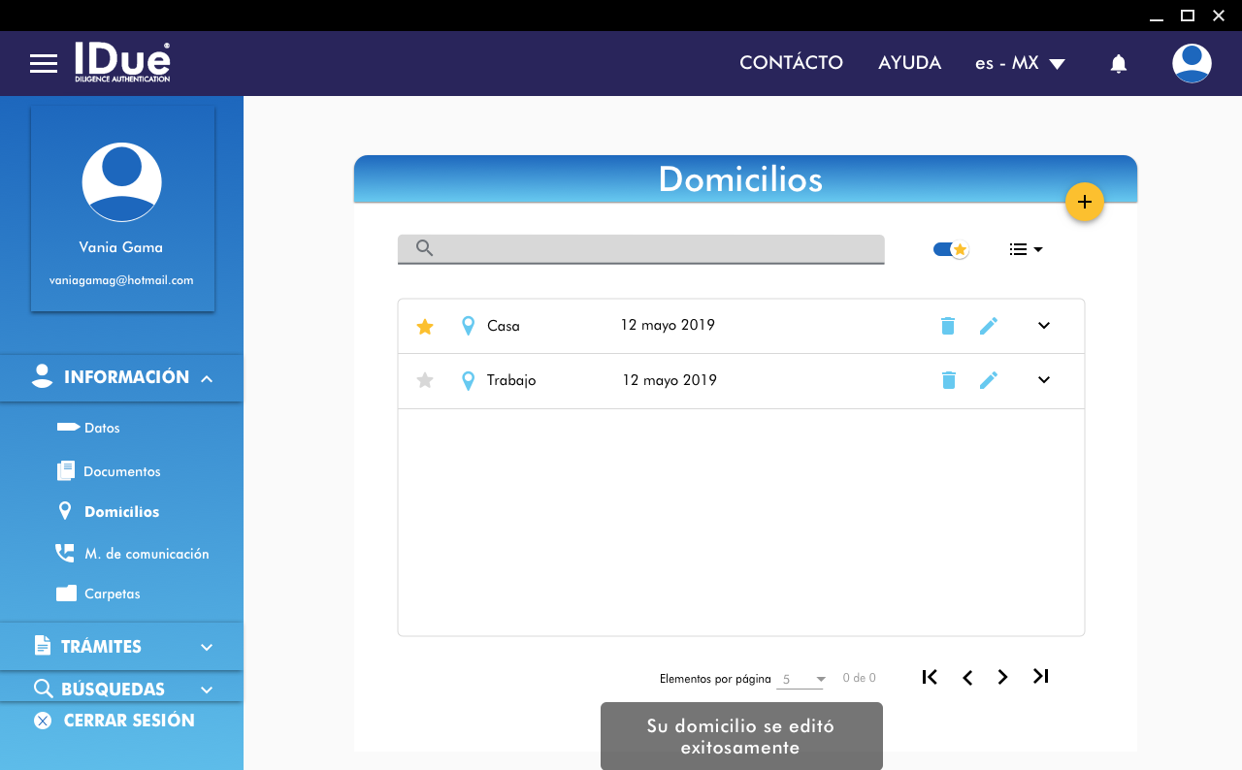Edit the Trabajo address with pencil icon

coord(988,380)
